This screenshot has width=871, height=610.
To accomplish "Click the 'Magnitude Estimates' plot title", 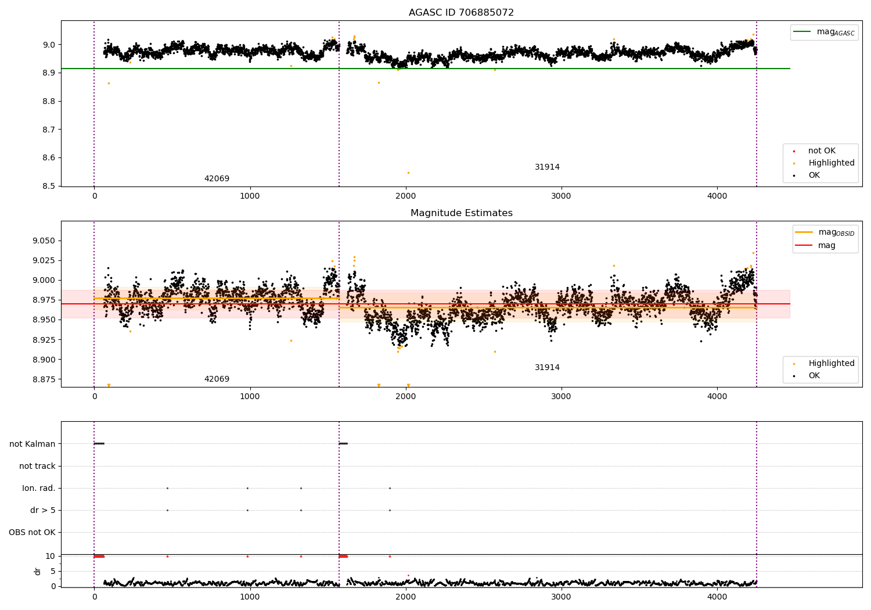I will point(461,213).
